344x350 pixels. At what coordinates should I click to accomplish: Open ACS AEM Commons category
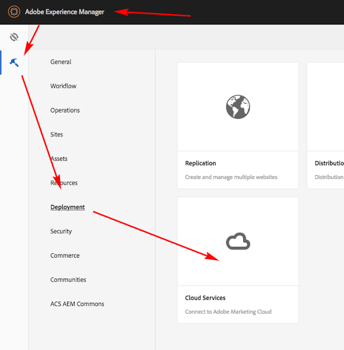tap(77, 304)
